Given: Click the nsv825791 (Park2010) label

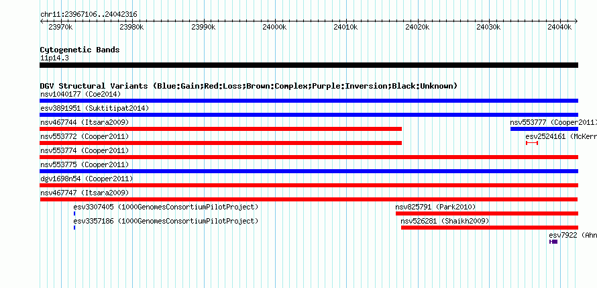Looking at the screenshot, I should [435, 207].
